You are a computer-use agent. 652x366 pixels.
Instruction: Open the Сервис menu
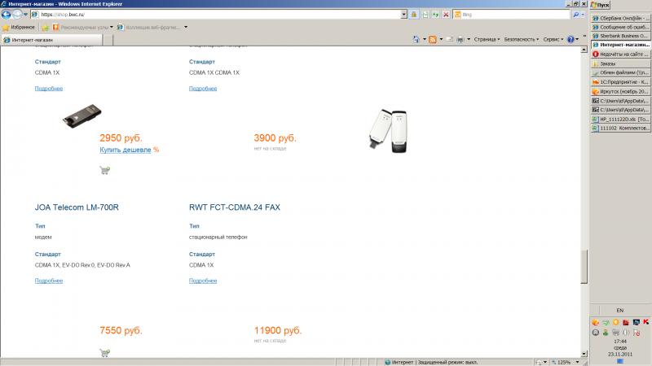553,39
